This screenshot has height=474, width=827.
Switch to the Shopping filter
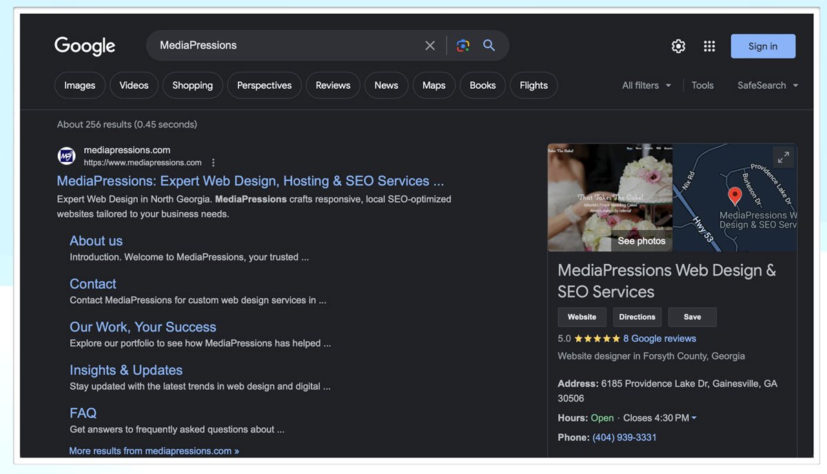[x=192, y=85]
